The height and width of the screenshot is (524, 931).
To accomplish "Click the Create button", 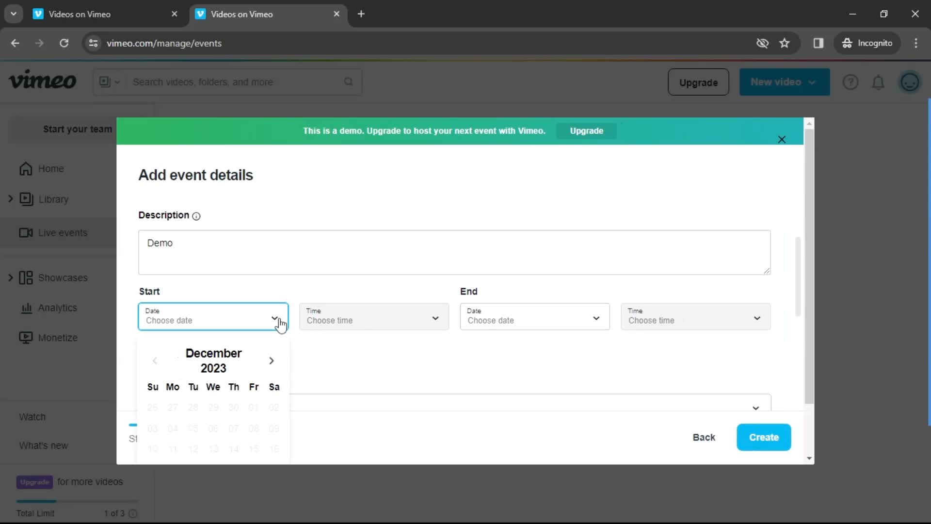I will point(764,437).
